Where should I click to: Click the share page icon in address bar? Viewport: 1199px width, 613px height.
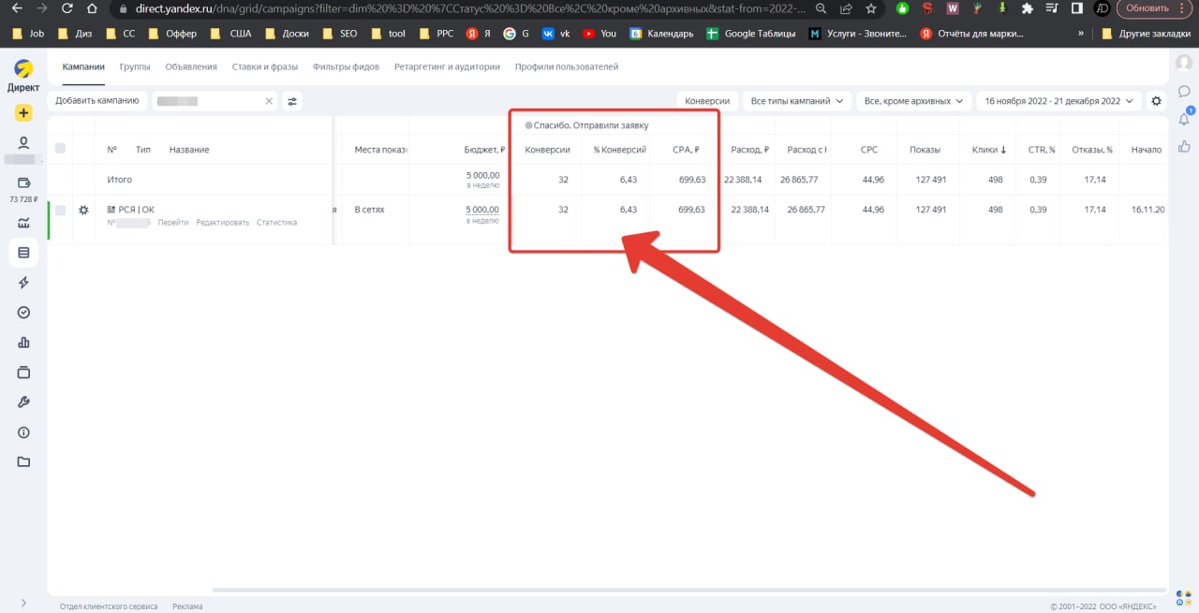[846, 8]
